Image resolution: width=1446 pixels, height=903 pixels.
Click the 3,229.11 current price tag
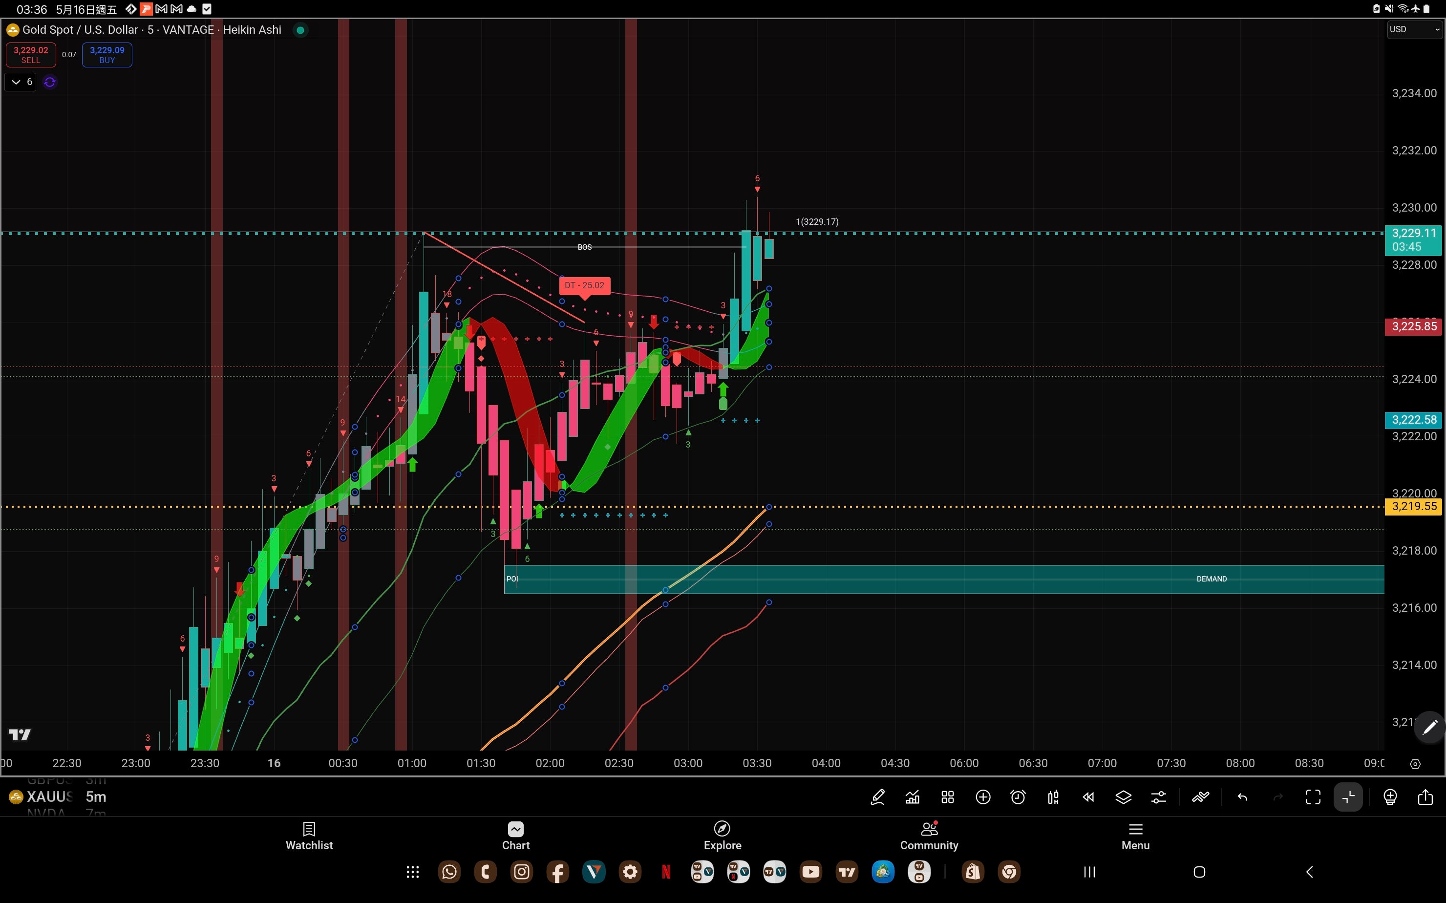click(1413, 239)
